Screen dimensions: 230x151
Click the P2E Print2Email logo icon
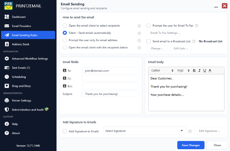click(8, 6)
